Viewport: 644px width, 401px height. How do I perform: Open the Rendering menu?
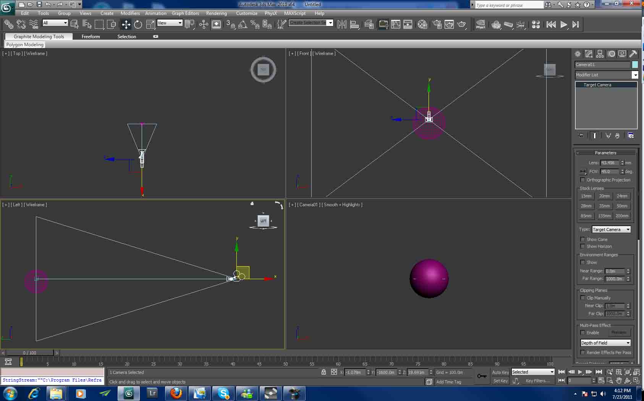[x=217, y=13]
